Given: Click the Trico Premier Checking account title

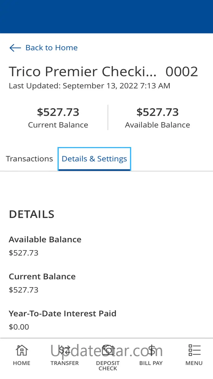Looking at the screenshot, I should [x=82, y=72].
